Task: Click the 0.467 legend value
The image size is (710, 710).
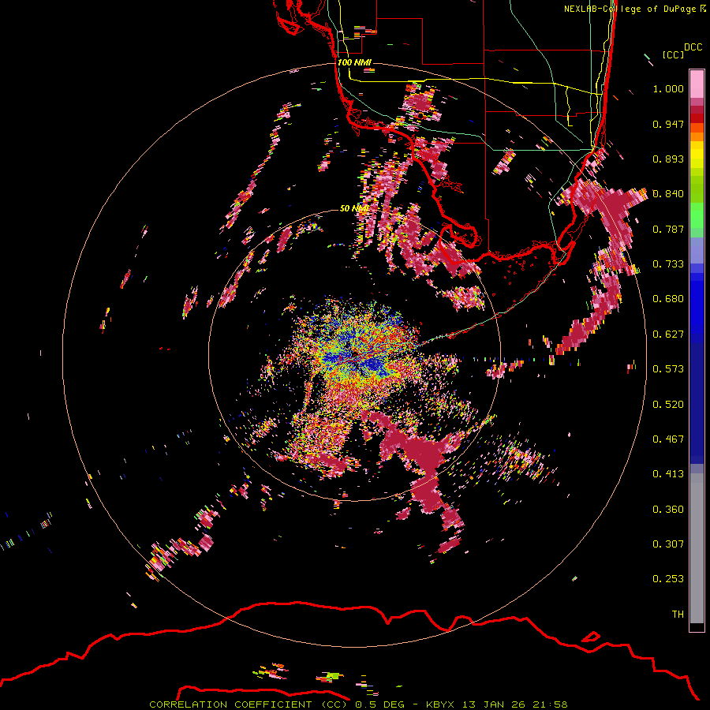Action: pos(668,439)
